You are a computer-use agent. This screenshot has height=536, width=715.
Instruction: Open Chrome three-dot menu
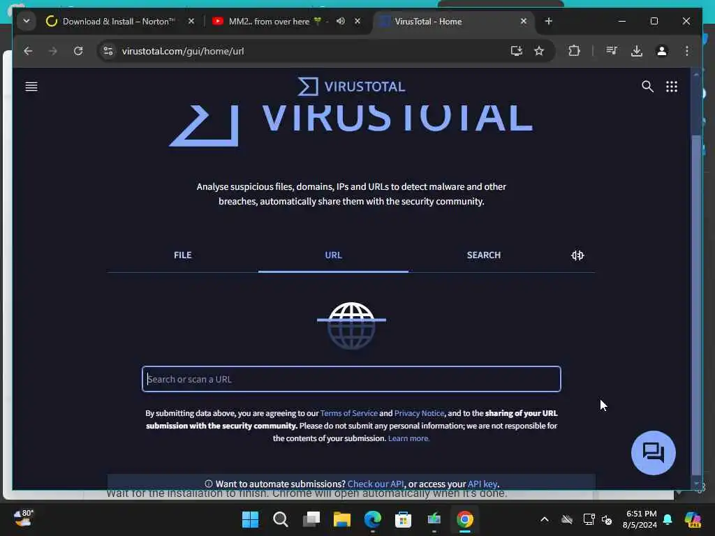pos(687,51)
